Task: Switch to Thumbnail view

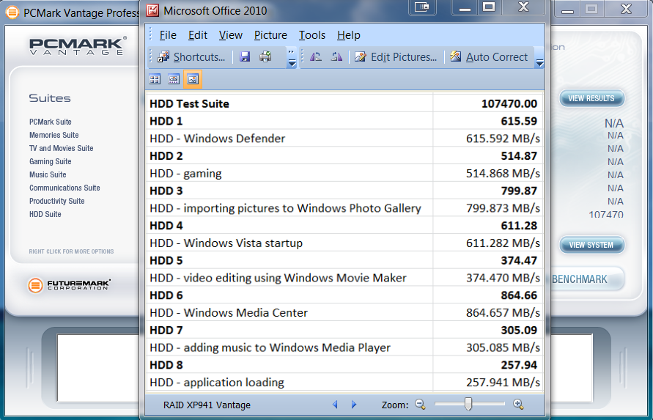Action: click(x=155, y=79)
